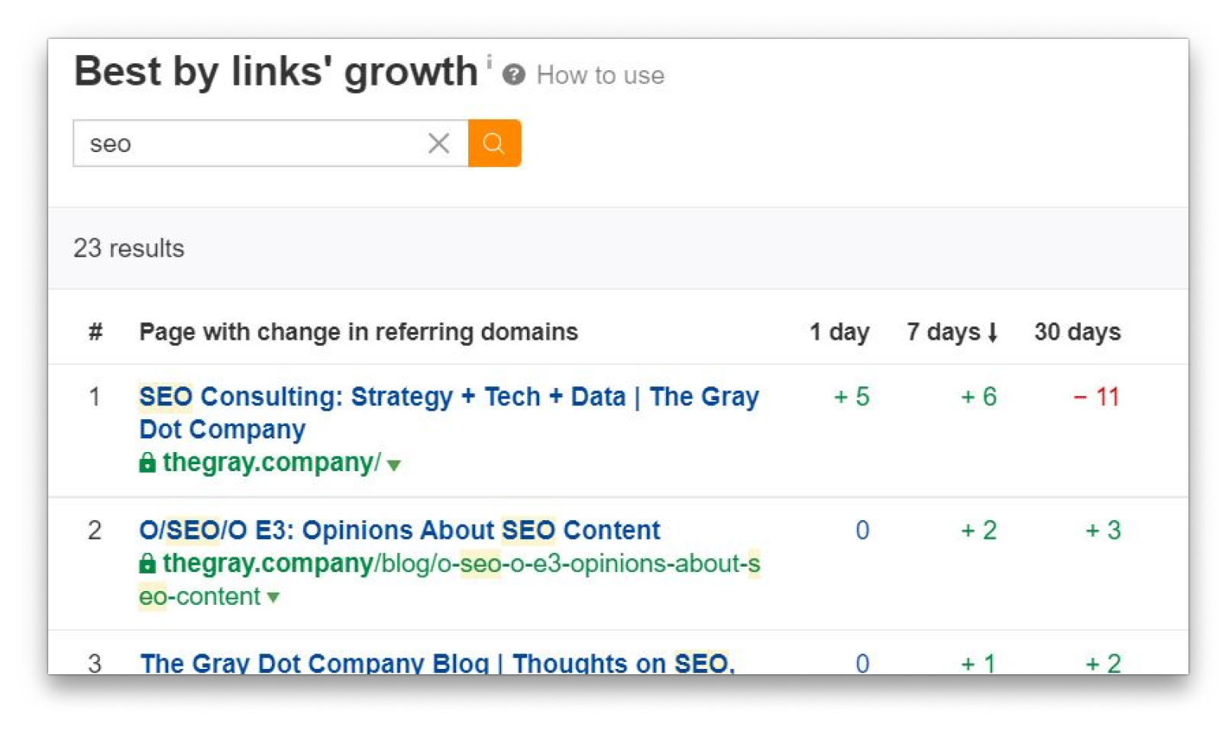1222x730 pixels.
Task: Click the sort arrow beside '7 days'
Action: point(994,331)
